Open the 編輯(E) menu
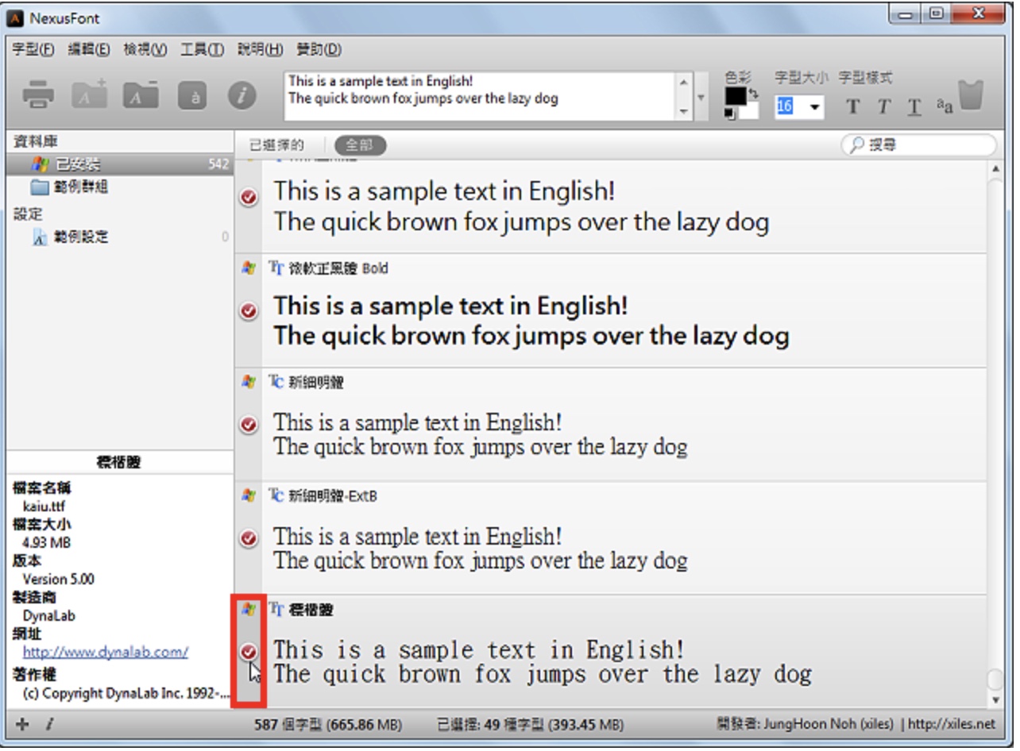Viewport: 1020px width, 751px height. point(89,49)
